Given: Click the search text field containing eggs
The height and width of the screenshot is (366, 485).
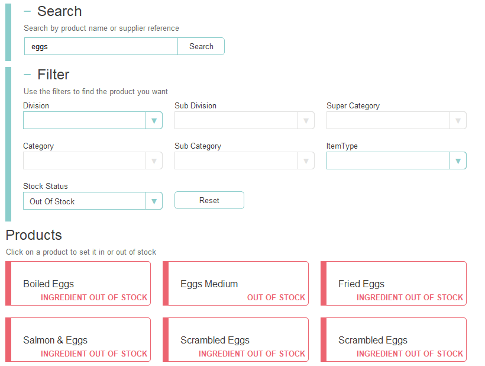Looking at the screenshot, I should [x=101, y=46].
